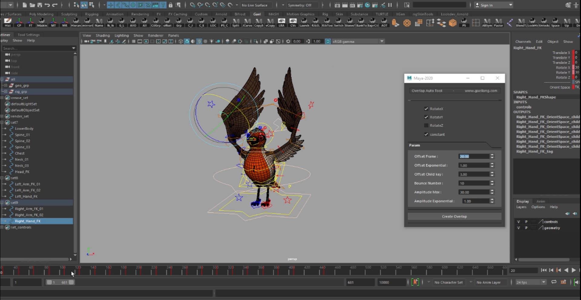Uncheck the RotateX checkbox
The width and height of the screenshot is (581, 300).
(x=426, y=109)
